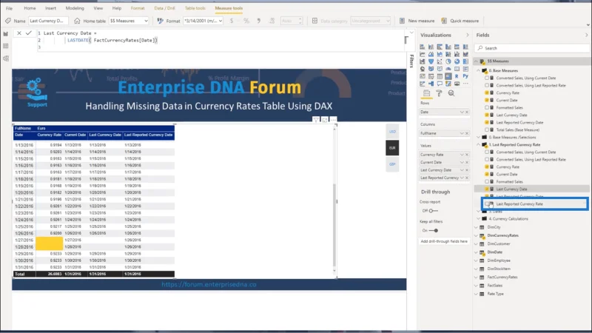592x333 pixels.
Task: Click the Quick measure button
Action: [460, 21]
